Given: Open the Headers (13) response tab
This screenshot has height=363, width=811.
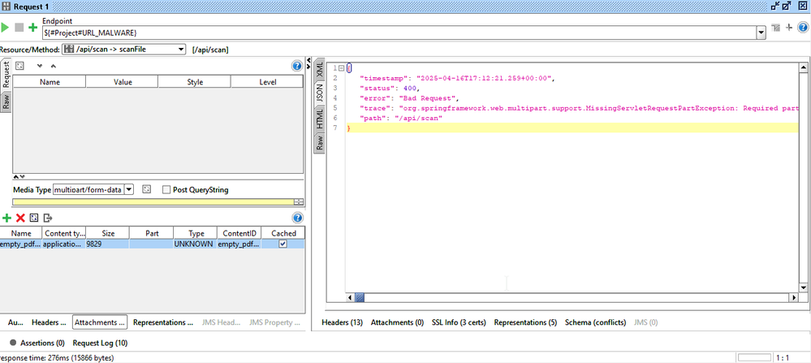Looking at the screenshot, I should point(342,322).
